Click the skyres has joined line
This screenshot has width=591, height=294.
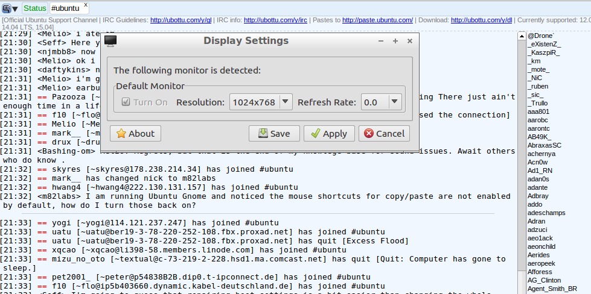(146, 169)
